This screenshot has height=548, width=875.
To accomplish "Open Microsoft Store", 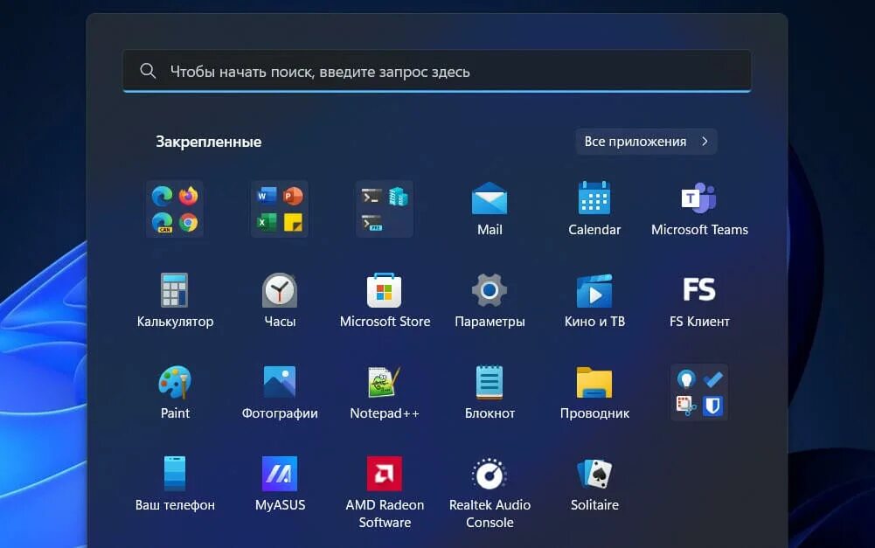I will pos(385,301).
